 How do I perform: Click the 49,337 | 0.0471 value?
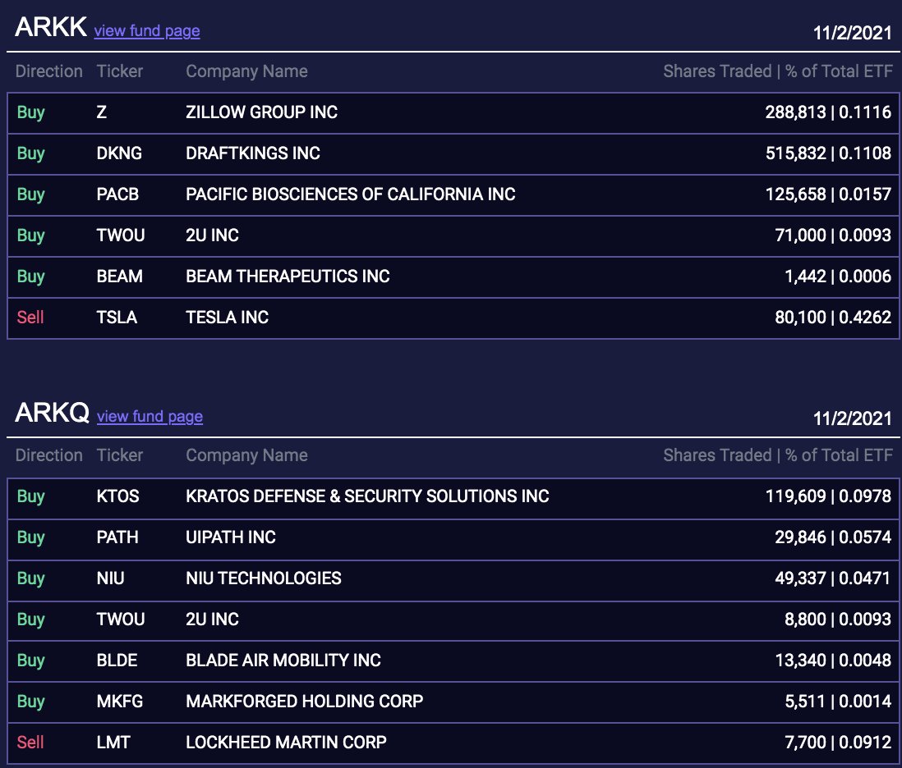click(x=833, y=578)
